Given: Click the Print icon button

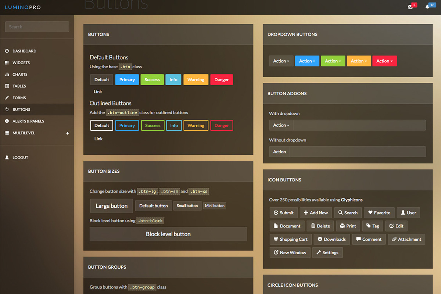Looking at the screenshot, I should click(x=348, y=226).
